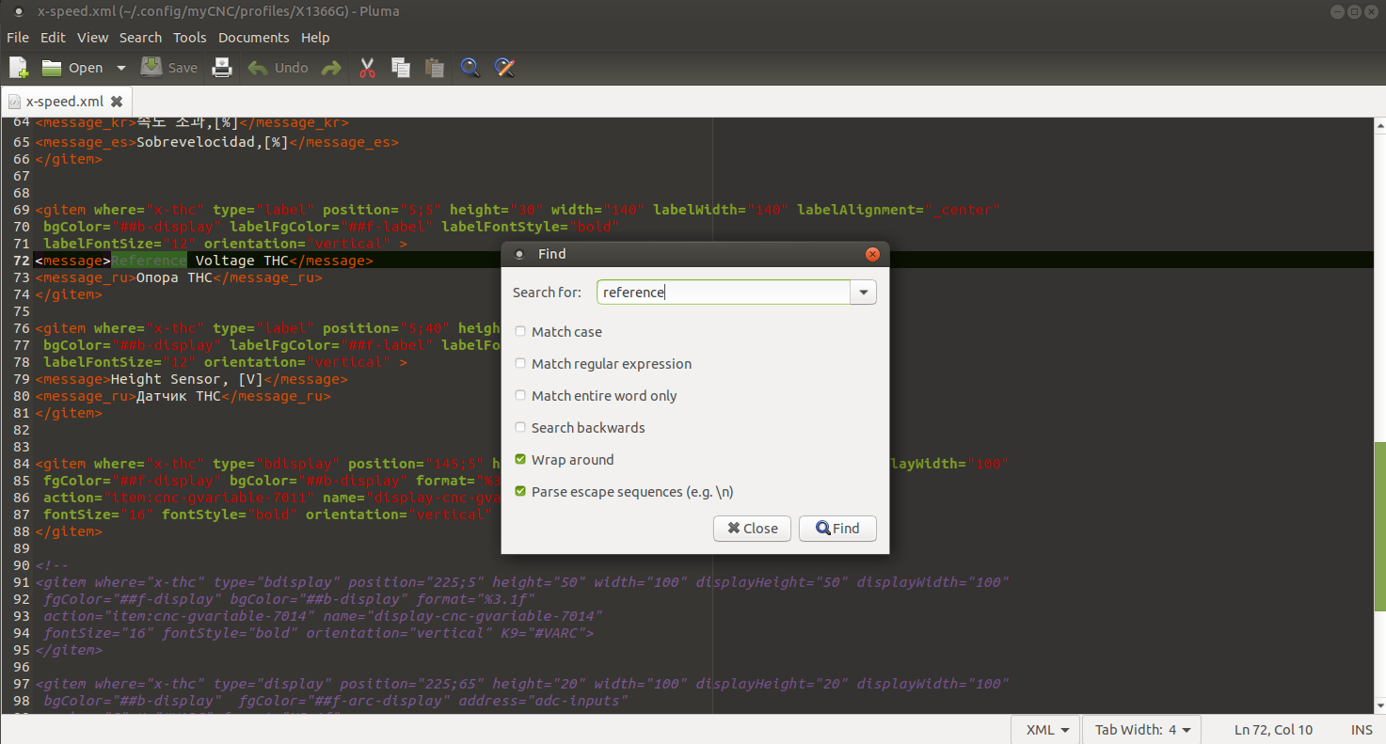1386x744 pixels.
Task: Click the Copy icon in toolbar
Action: click(401, 68)
